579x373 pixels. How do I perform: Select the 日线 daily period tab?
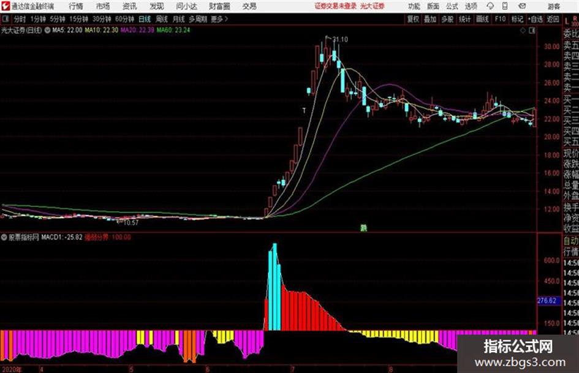[x=145, y=19]
